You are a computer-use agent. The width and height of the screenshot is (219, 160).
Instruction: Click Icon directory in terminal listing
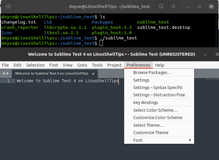(7, 33)
